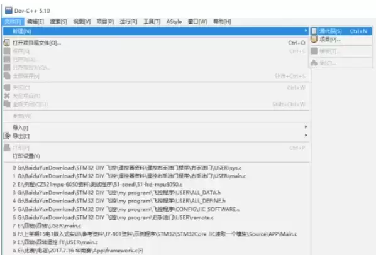Screen dimensions: 376x255
Task: Open recent file IIC_SOFTWARE.c
Action: (x=126, y=209)
